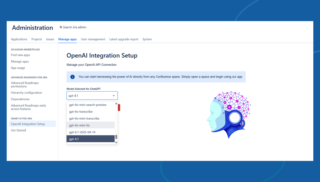This screenshot has width=320, height=182.
Task: Open Dependencies sidebar link
Action: pyautogui.click(x=20, y=99)
